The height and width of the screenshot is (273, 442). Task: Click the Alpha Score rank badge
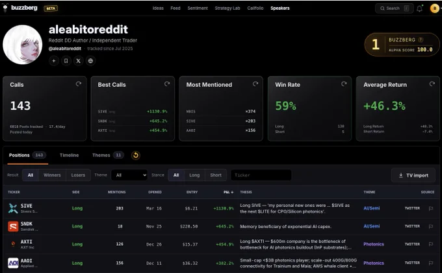[x=402, y=45]
